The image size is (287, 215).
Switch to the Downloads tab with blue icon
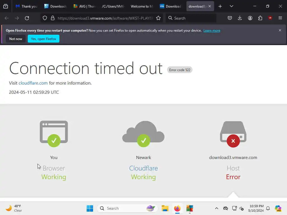(x=56, y=6)
